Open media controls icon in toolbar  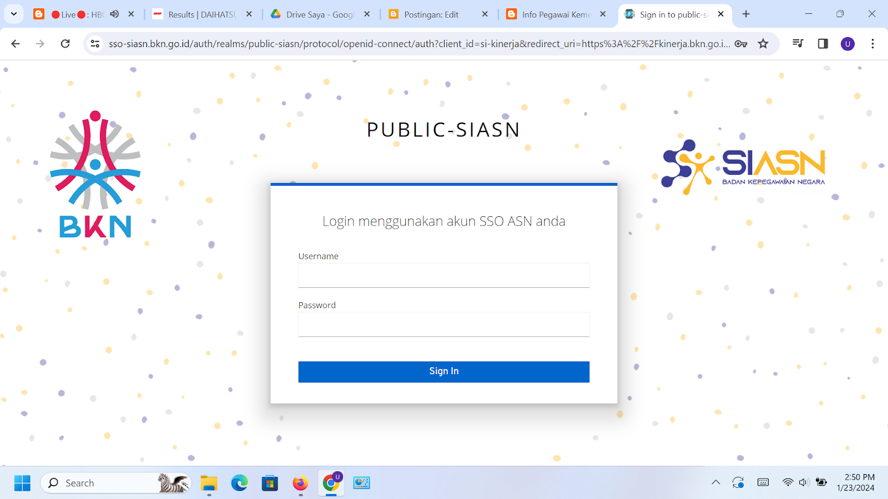(x=798, y=44)
